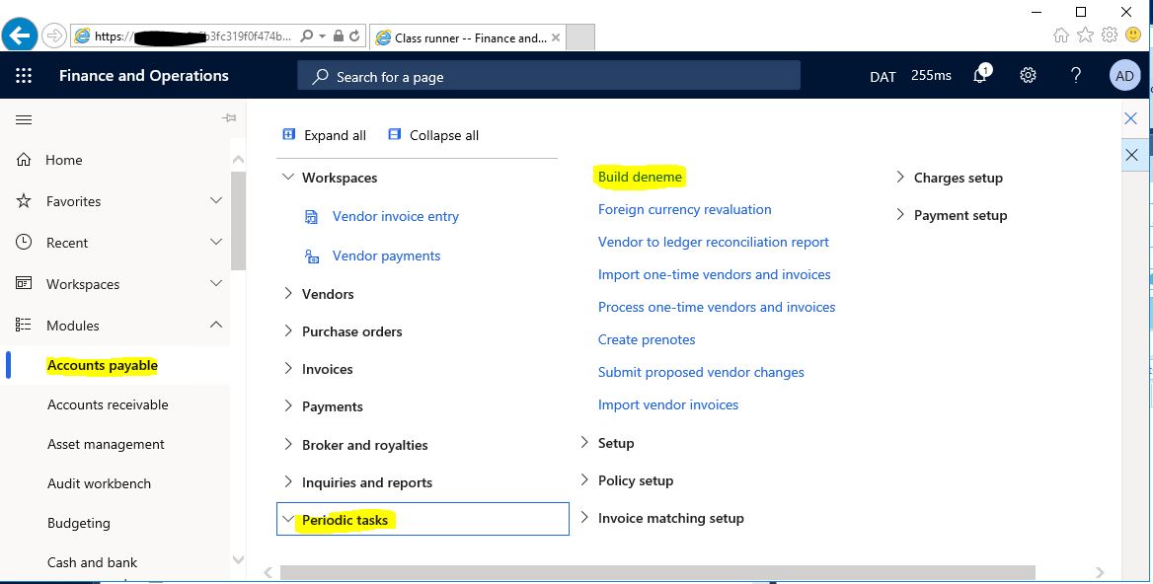Expand the Broker and royalties group
Viewport: 1153px width, 584px height.
click(x=288, y=444)
